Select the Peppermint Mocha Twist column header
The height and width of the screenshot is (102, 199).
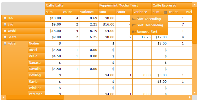(125, 5)
